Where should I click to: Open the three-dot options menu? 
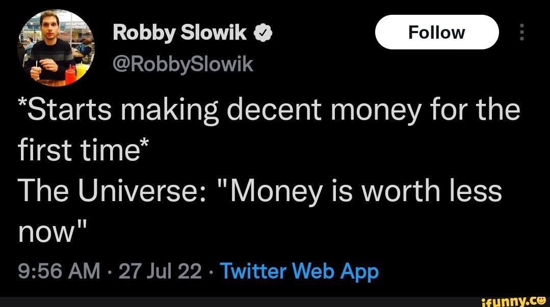pyautogui.click(x=521, y=32)
